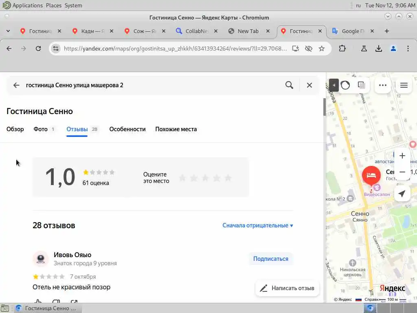Viewport: 417px width, 313px height.
Task: Click the my location arrow on map
Action: click(x=402, y=194)
